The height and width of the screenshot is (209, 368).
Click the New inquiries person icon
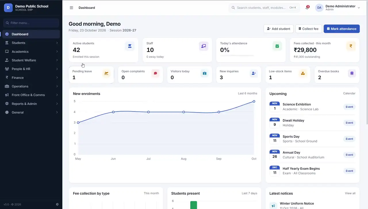click(254, 73)
